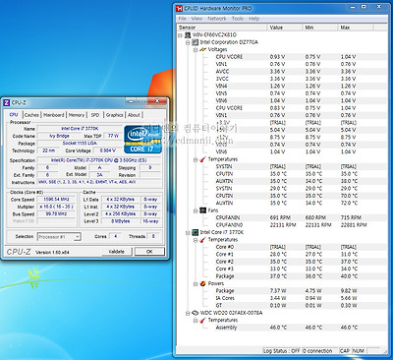Select the Core #2 temperature row
This screenshot has width=393, height=360.
[x=282, y=262]
